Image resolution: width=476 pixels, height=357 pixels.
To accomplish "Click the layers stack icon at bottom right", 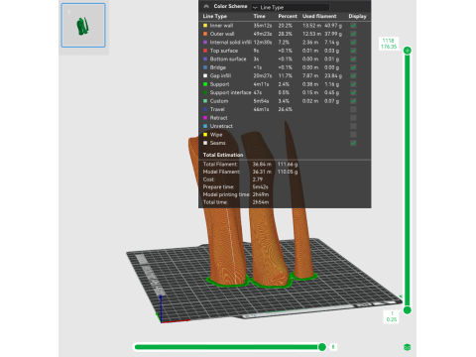I will click(x=407, y=347).
